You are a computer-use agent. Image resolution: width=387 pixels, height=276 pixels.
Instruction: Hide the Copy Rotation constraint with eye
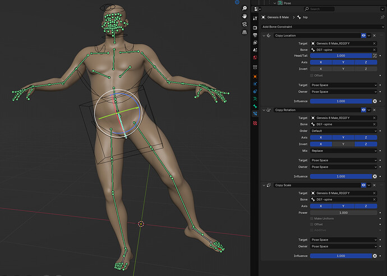pos(363,110)
